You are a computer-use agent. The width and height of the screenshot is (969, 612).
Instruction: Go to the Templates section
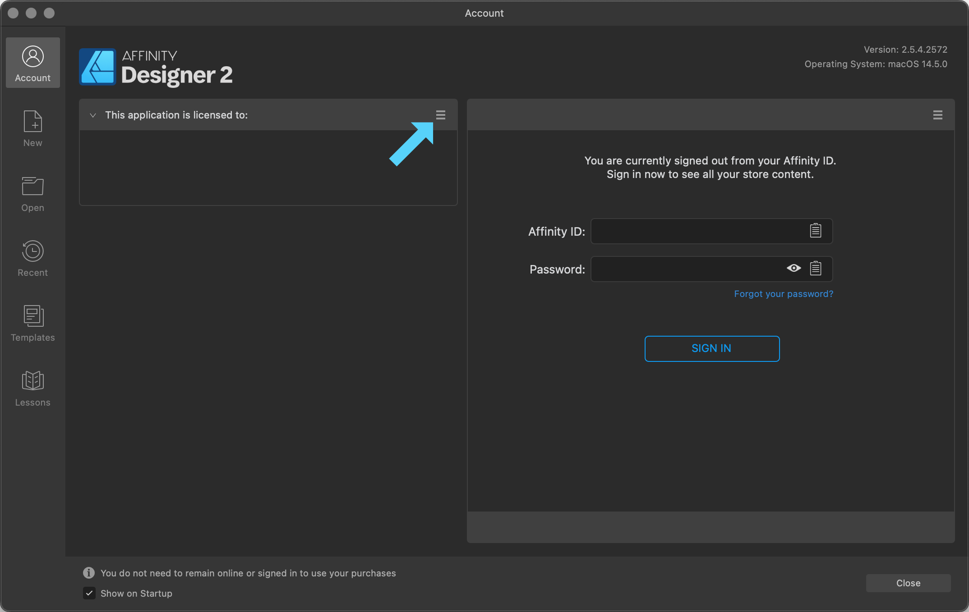[33, 324]
